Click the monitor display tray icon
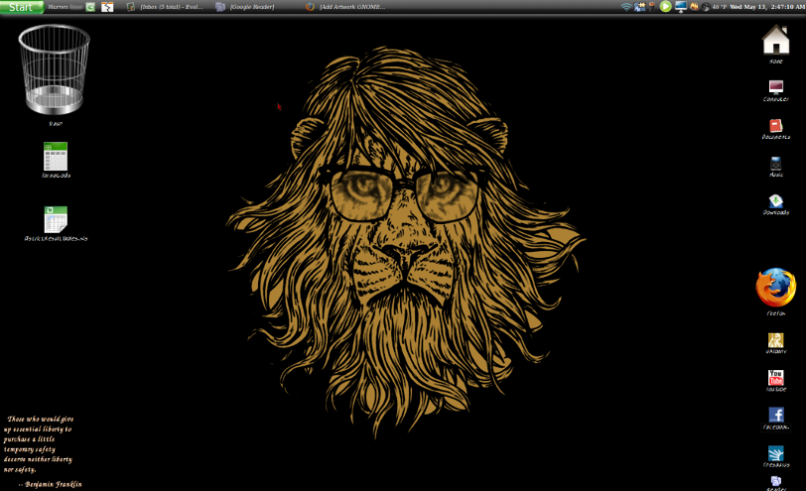 pyautogui.click(x=681, y=7)
